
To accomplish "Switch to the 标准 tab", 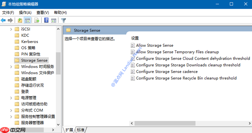I will (81, 130).
